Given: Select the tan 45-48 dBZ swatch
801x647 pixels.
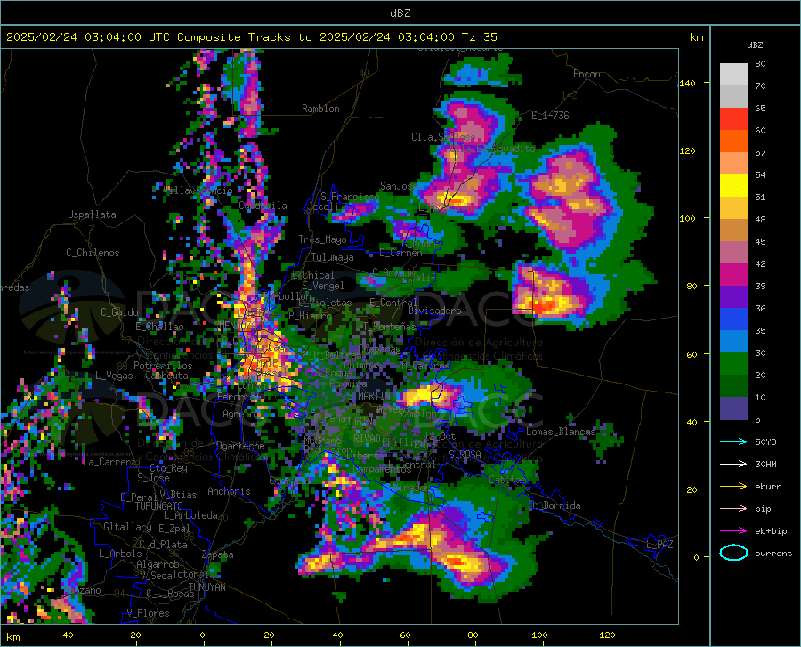Looking at the screenshot, I should point(733,230).
